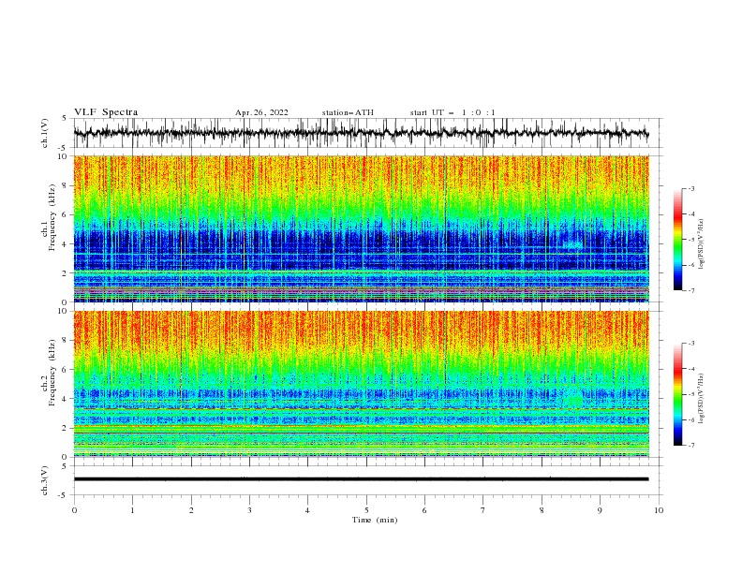Click the ch.1 voltage waveform trace
Viewport: 742px width, 573px height.
click(x=361, y=133)
